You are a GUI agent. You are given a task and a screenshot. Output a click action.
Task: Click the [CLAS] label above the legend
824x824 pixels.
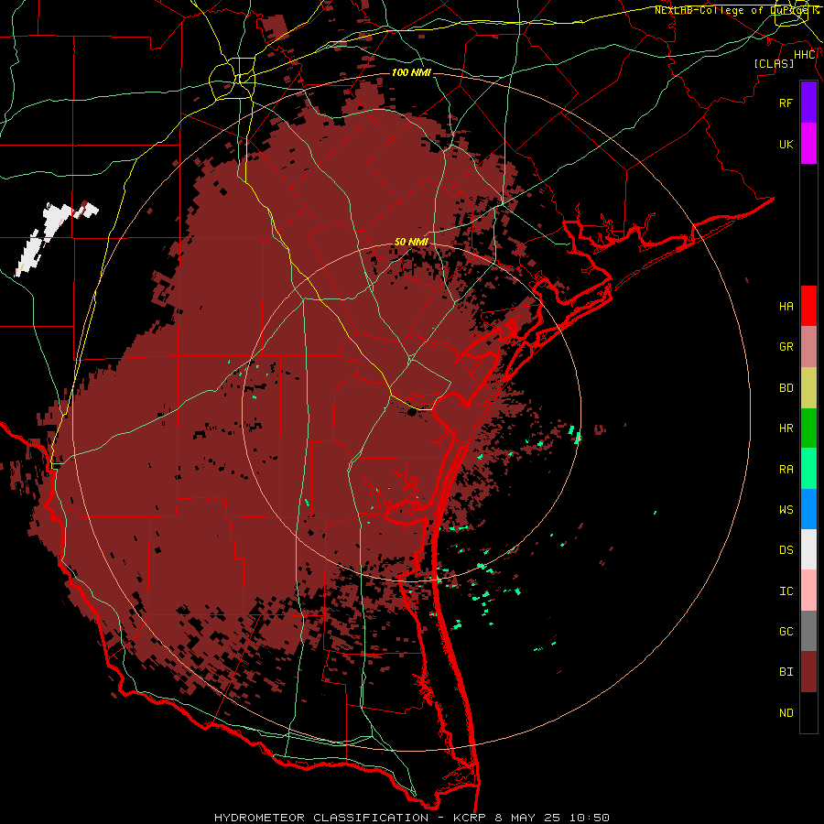coord(774,63)
